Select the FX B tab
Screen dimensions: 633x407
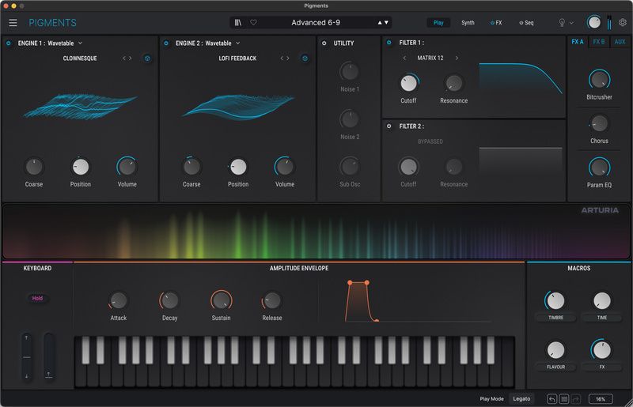[x=599, y=42]
